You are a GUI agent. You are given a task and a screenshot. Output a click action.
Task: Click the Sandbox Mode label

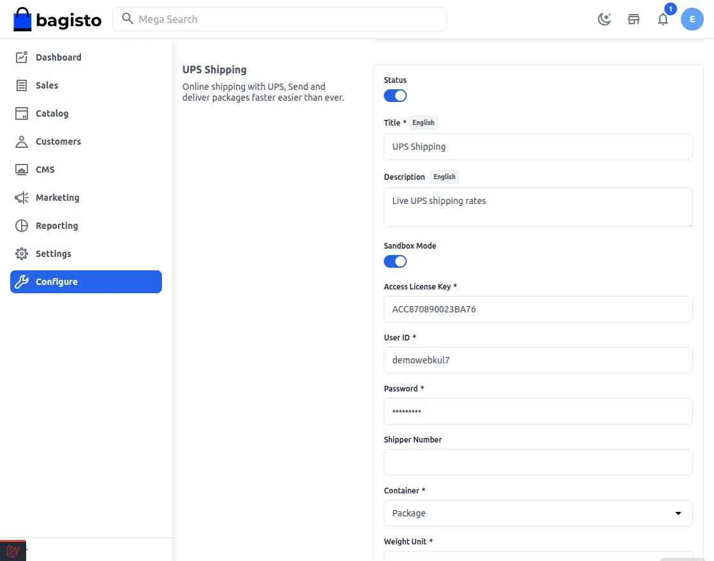point(410,246)
